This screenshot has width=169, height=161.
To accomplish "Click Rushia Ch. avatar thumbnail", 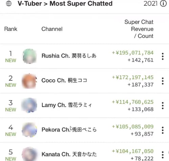I will tap(29, 56).
